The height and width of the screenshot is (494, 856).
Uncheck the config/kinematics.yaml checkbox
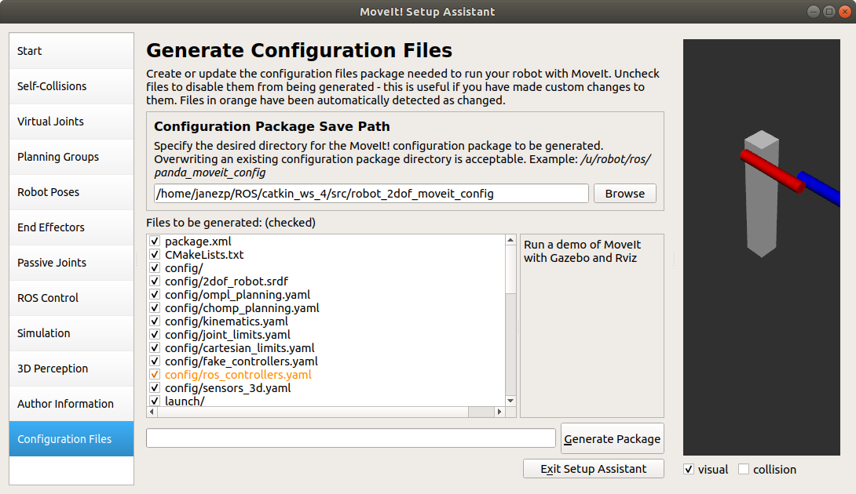pyautogui.click(x=155, y=321)
